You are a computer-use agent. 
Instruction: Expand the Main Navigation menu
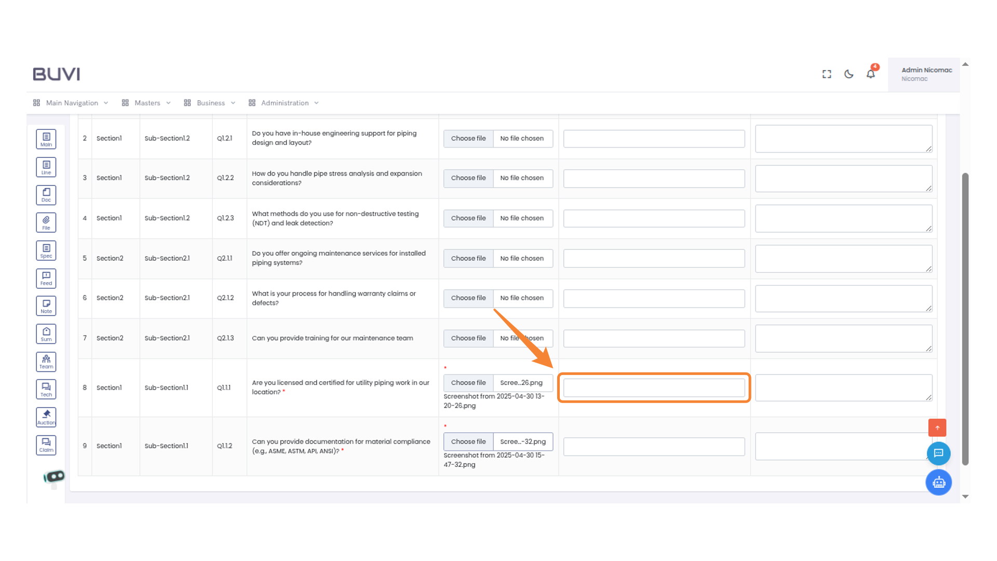[71, 103]
